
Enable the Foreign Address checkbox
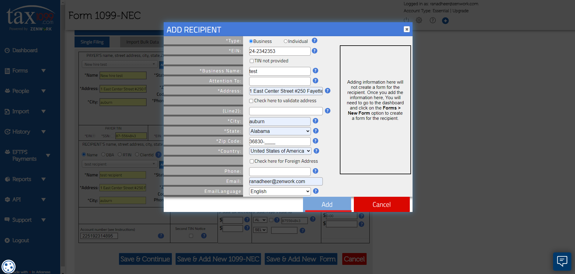pyautogui.click(x=252, y=161)
